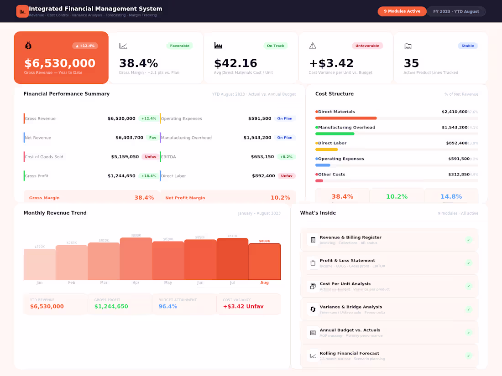
Task: Click the +12.4% badge on revenue card
Action: click(85, 46)
